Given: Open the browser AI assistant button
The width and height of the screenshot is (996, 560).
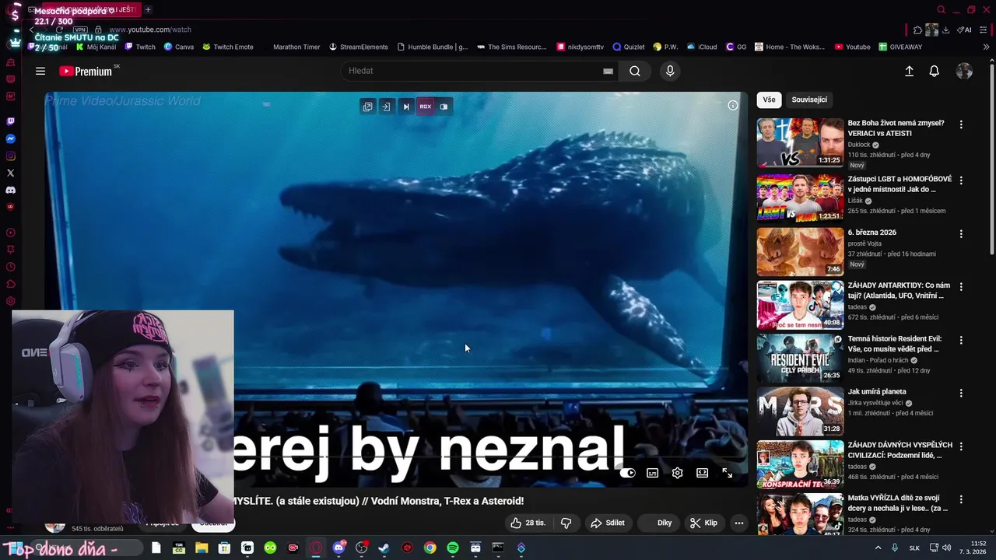Looking at the screenshot, I should (x=964, y=30).
